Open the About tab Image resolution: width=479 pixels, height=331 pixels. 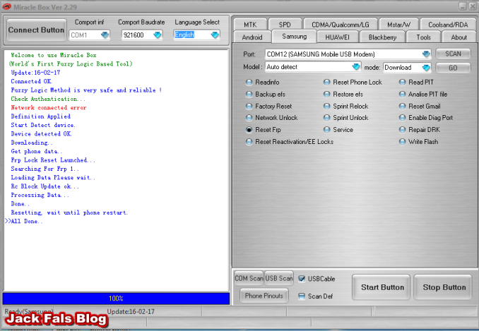click(x=459, y=37)
